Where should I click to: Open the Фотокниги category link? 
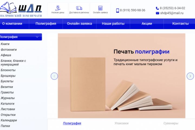click(9, 50)
